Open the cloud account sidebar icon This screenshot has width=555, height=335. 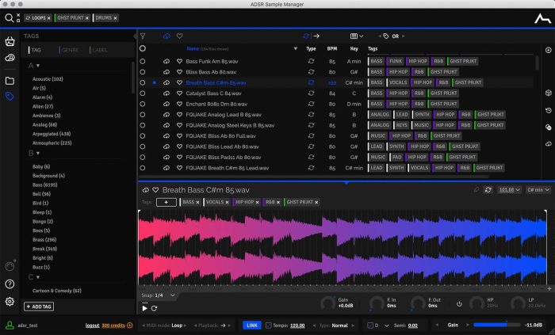coord(10,58)
